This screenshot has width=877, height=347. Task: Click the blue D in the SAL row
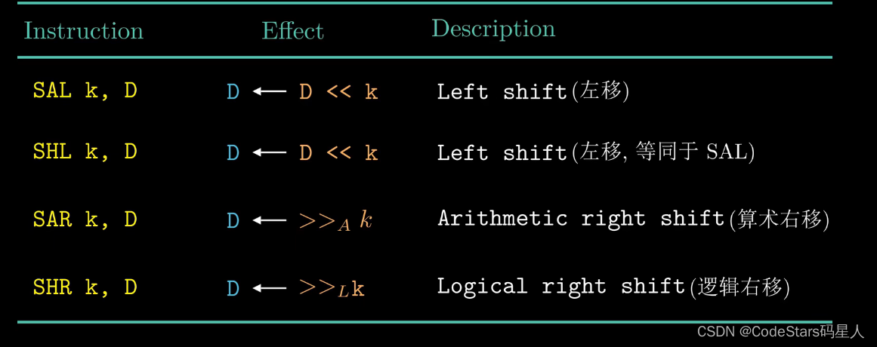coord(233,91)
